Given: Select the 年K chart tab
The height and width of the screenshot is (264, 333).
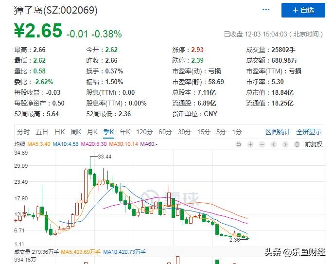Looking at the screenshot, I should click(125, 132).
